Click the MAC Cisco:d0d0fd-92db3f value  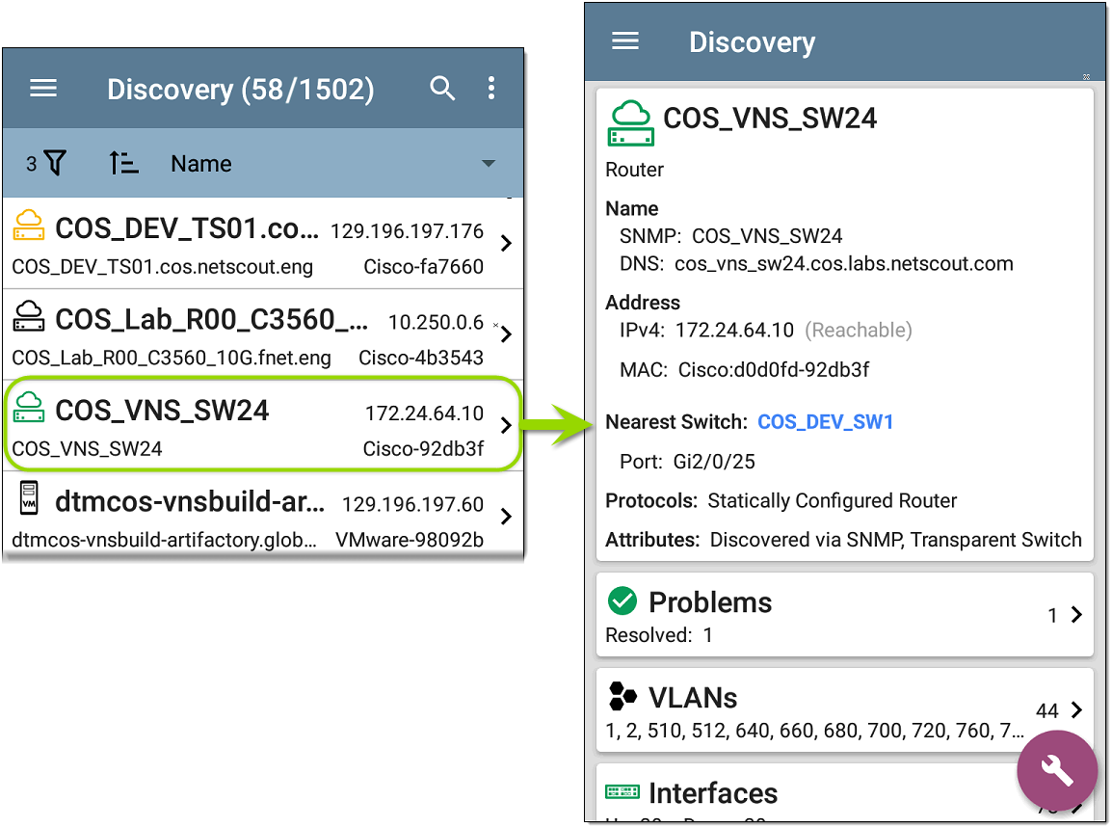[774, 370]
